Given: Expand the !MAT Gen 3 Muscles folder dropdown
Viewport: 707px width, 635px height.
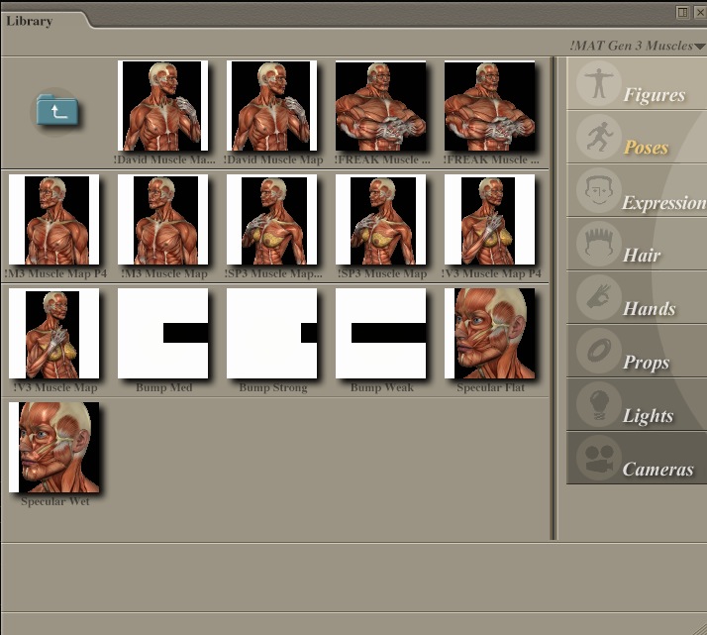Looking at the screenshot, I should point(637,46).
